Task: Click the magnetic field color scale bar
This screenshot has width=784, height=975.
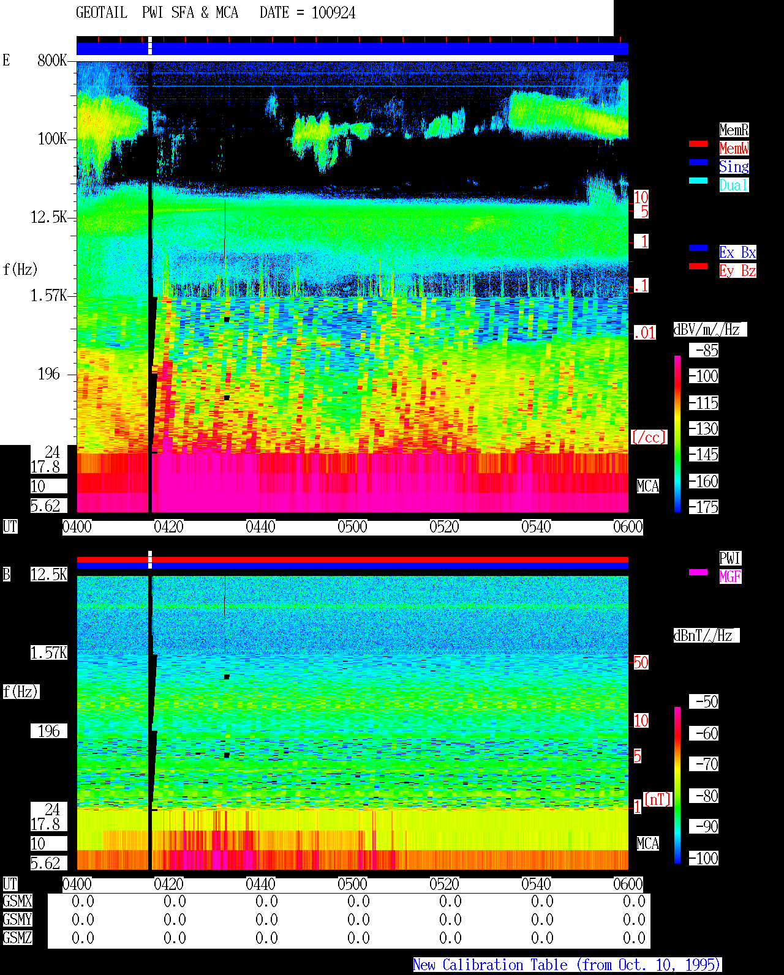Action: (x=677, y=785)
